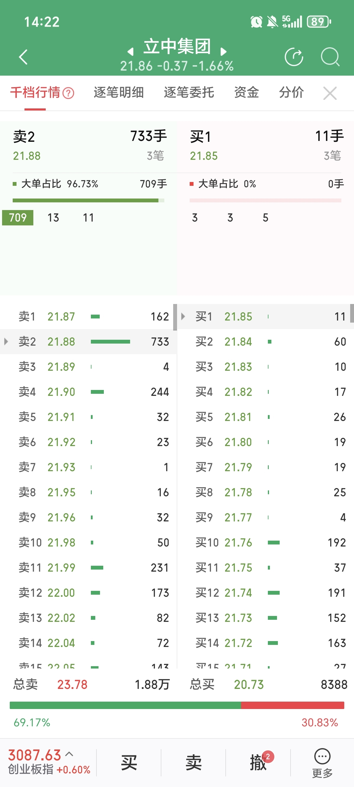Expand the 买1 21.85 row arrow
The image size is (354, 787).
pos(183,316)
